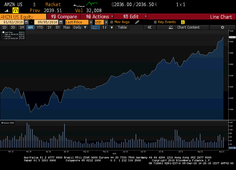236x170 pixels.
Task: Select the 5Y range tab
Action: coord(58,27)
